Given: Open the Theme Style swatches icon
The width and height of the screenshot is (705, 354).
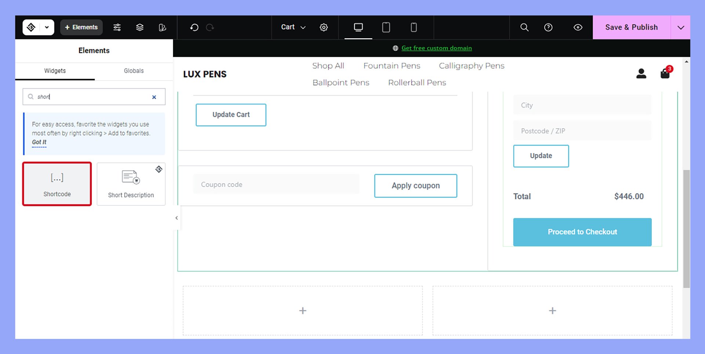Looking at the screenshot, I should [162, 27].
